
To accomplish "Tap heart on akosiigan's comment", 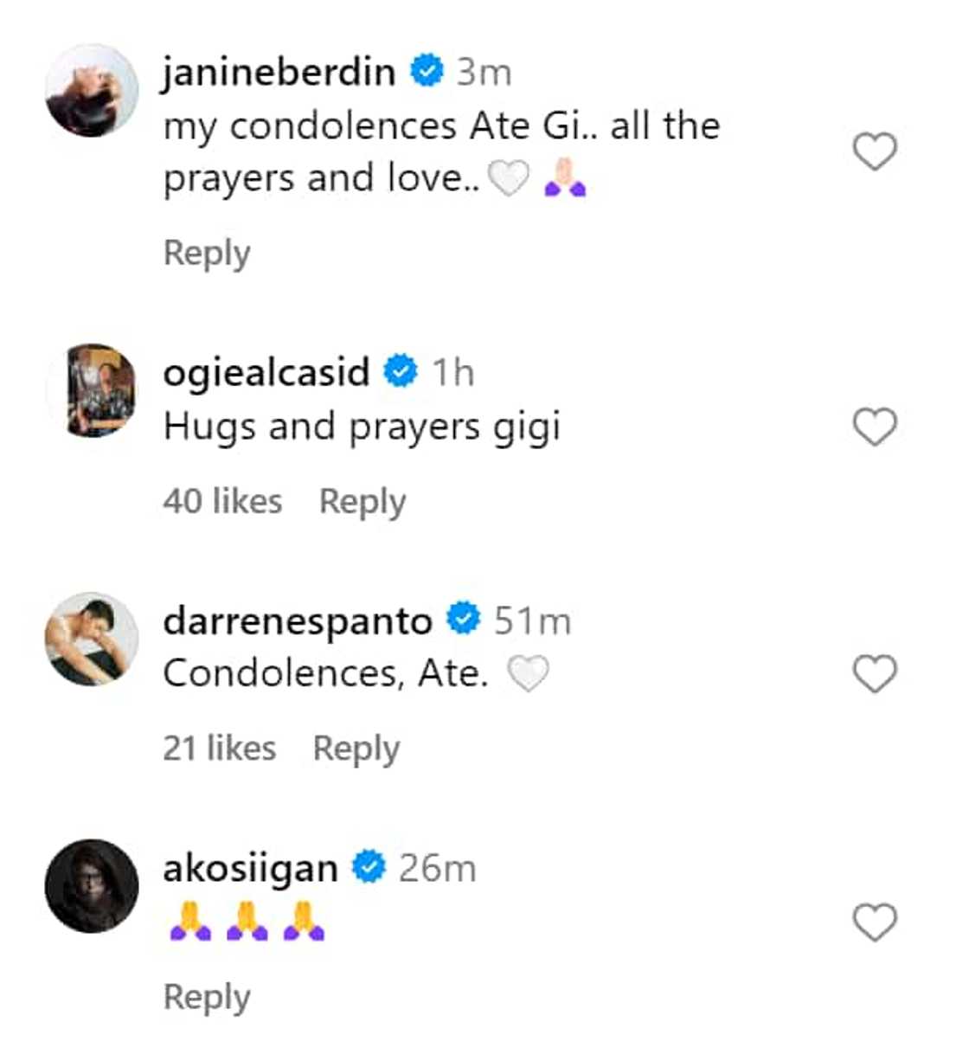I will click(x=875, y=922).
